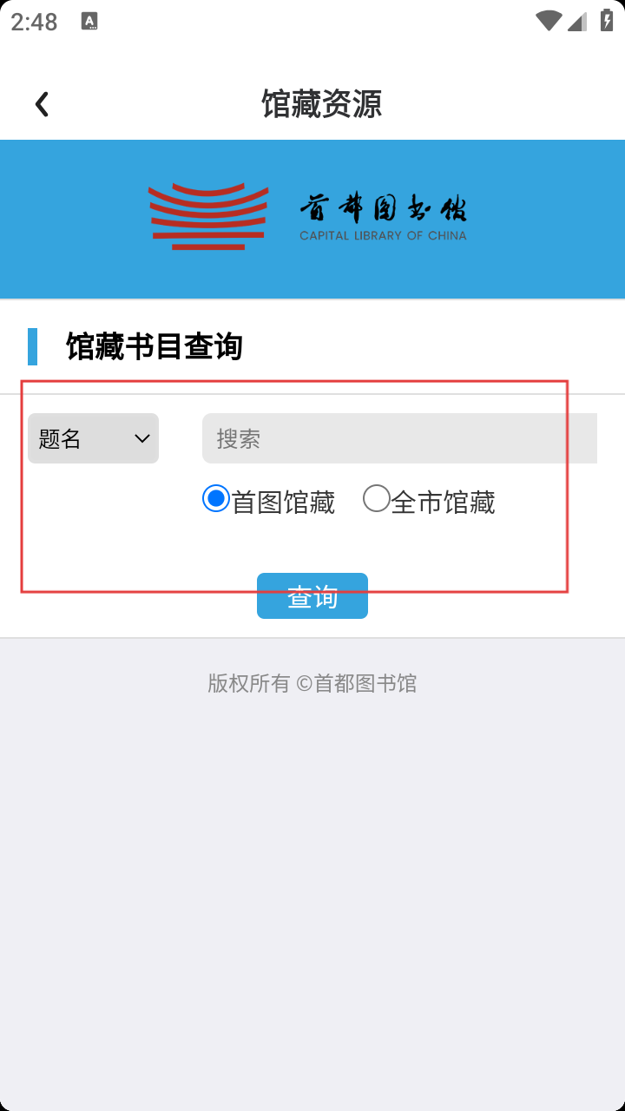Tap the cellular signal icon in status bar
The width and height of the screenshot is (625, 1111).
pyautogui.click(x=576, y=21)
